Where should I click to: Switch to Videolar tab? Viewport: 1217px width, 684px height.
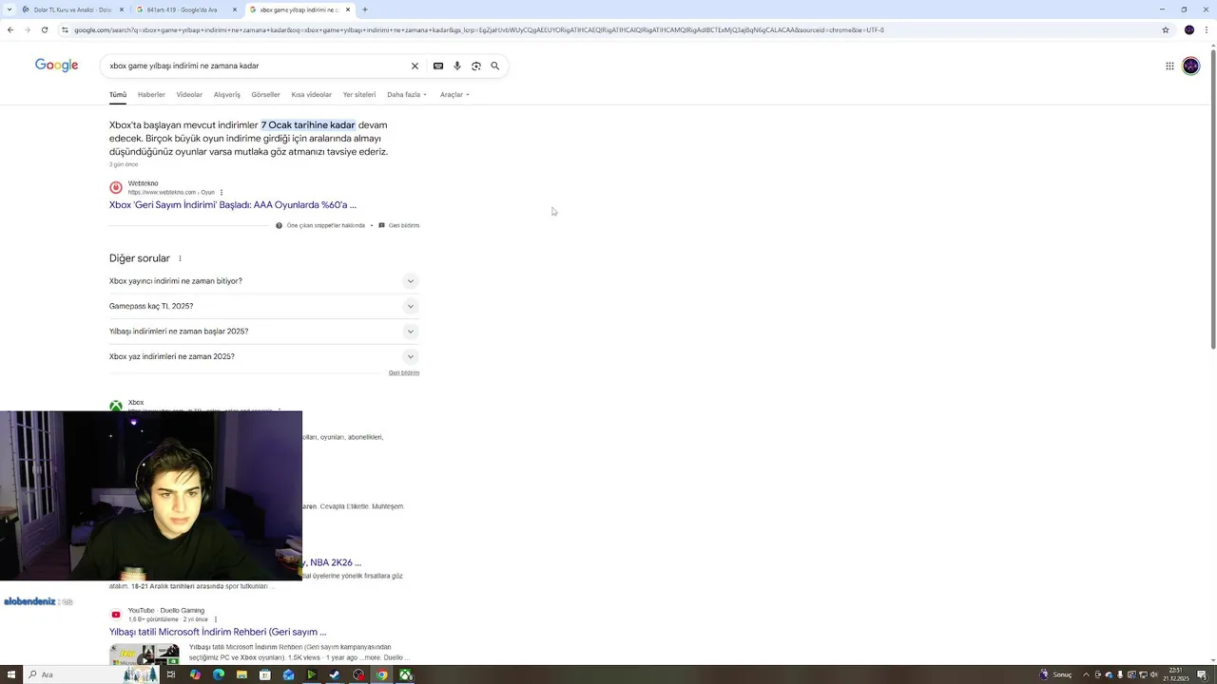[x=189, y=94]
